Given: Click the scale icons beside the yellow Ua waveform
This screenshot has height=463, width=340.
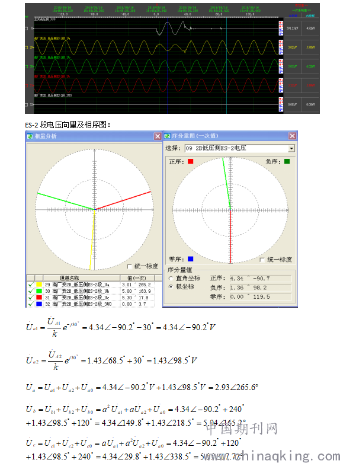Looking at the screenshot, I should [281, 47].
